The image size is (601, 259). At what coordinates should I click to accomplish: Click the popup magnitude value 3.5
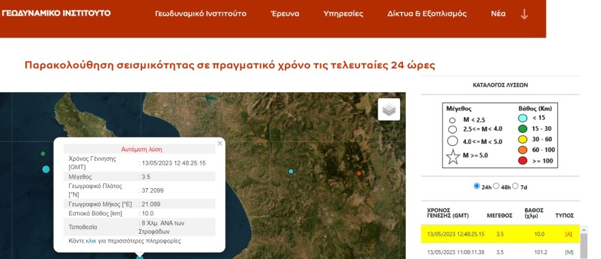(x=145, y=177)
